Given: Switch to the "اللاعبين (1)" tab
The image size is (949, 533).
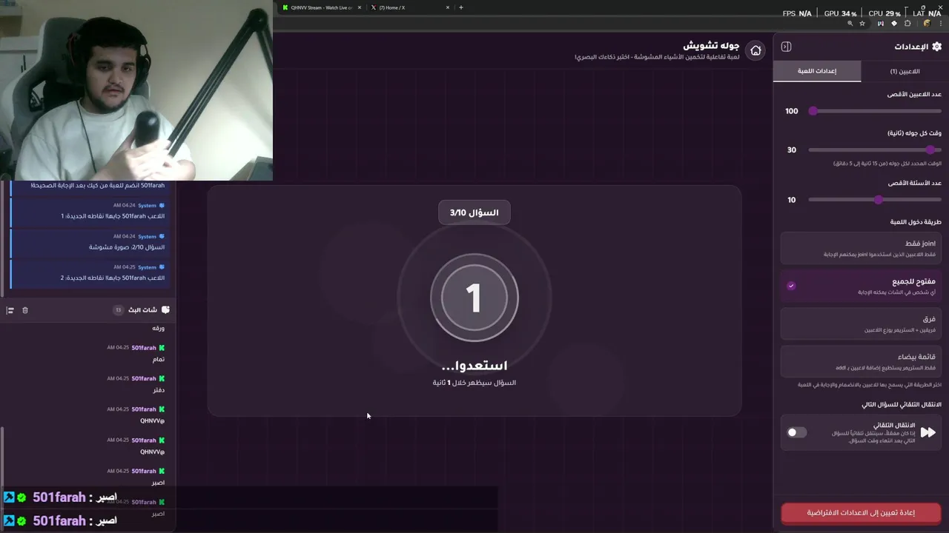Looking at the screenshot, I should pyautogui.click(x=905, y=71).
